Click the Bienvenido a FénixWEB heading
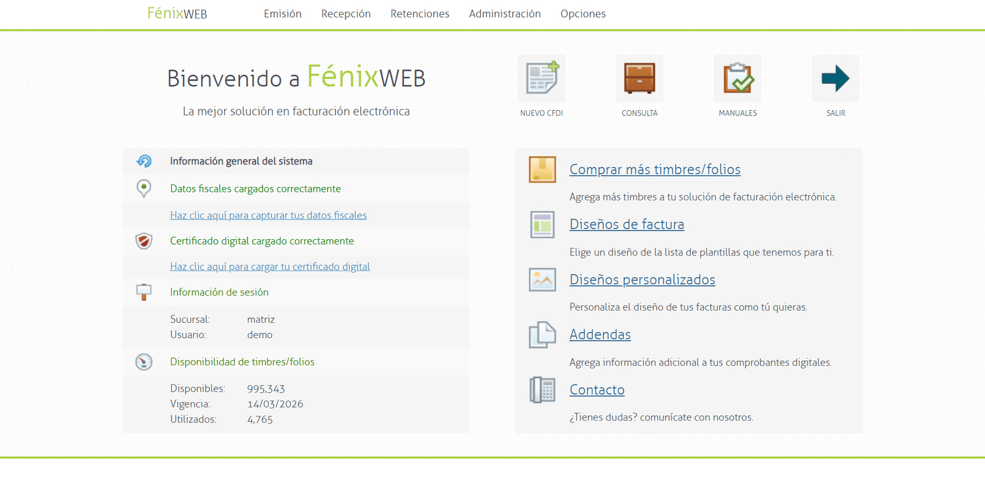 [x=296, y=77]
